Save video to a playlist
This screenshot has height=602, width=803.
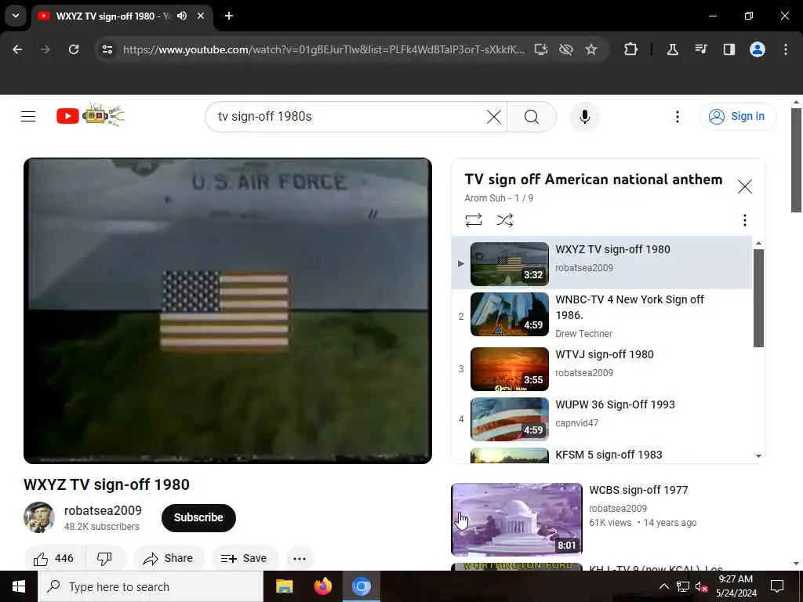pos(245,558)
